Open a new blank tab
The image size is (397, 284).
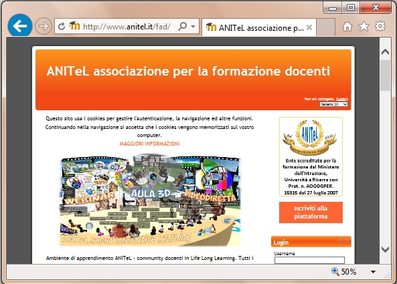(325, 27)
